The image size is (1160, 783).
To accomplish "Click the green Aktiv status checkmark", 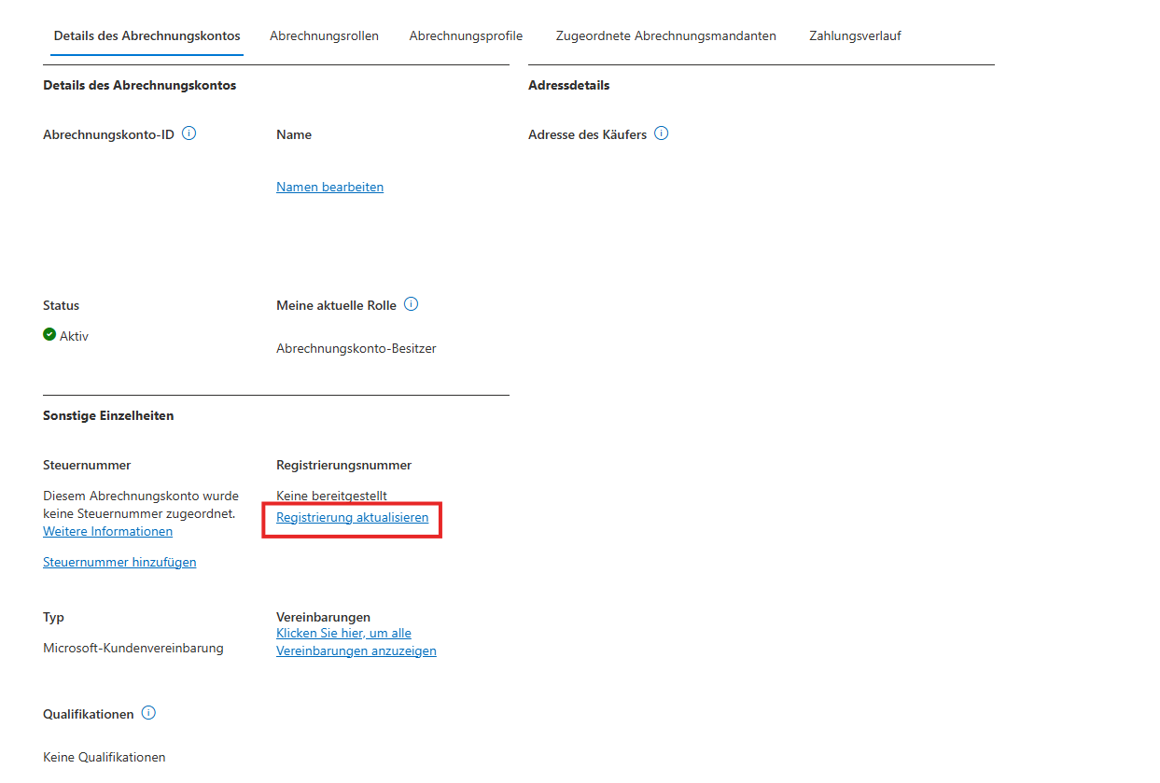I will tap(49, 335).
